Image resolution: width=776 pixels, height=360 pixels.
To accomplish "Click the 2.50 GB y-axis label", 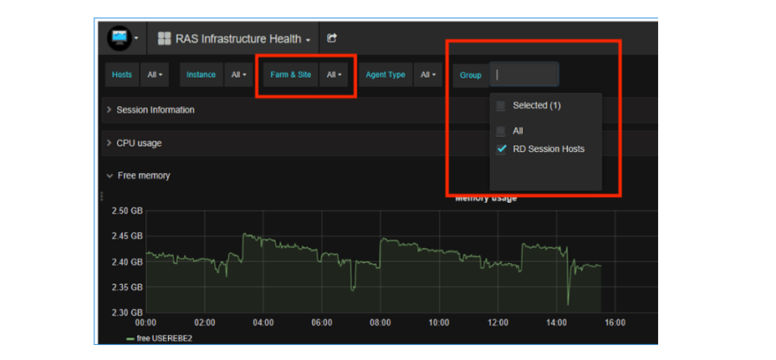I will coord(127,210).
